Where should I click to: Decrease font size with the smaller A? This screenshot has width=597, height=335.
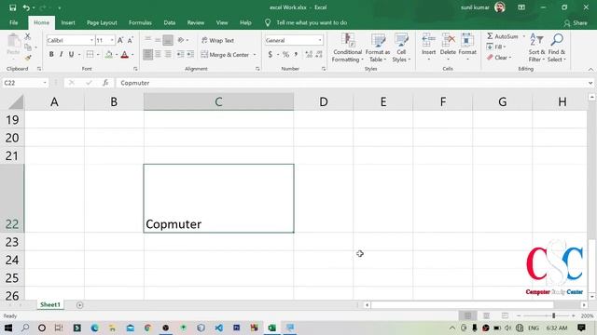pyautogui.click(x=131, y=40)
